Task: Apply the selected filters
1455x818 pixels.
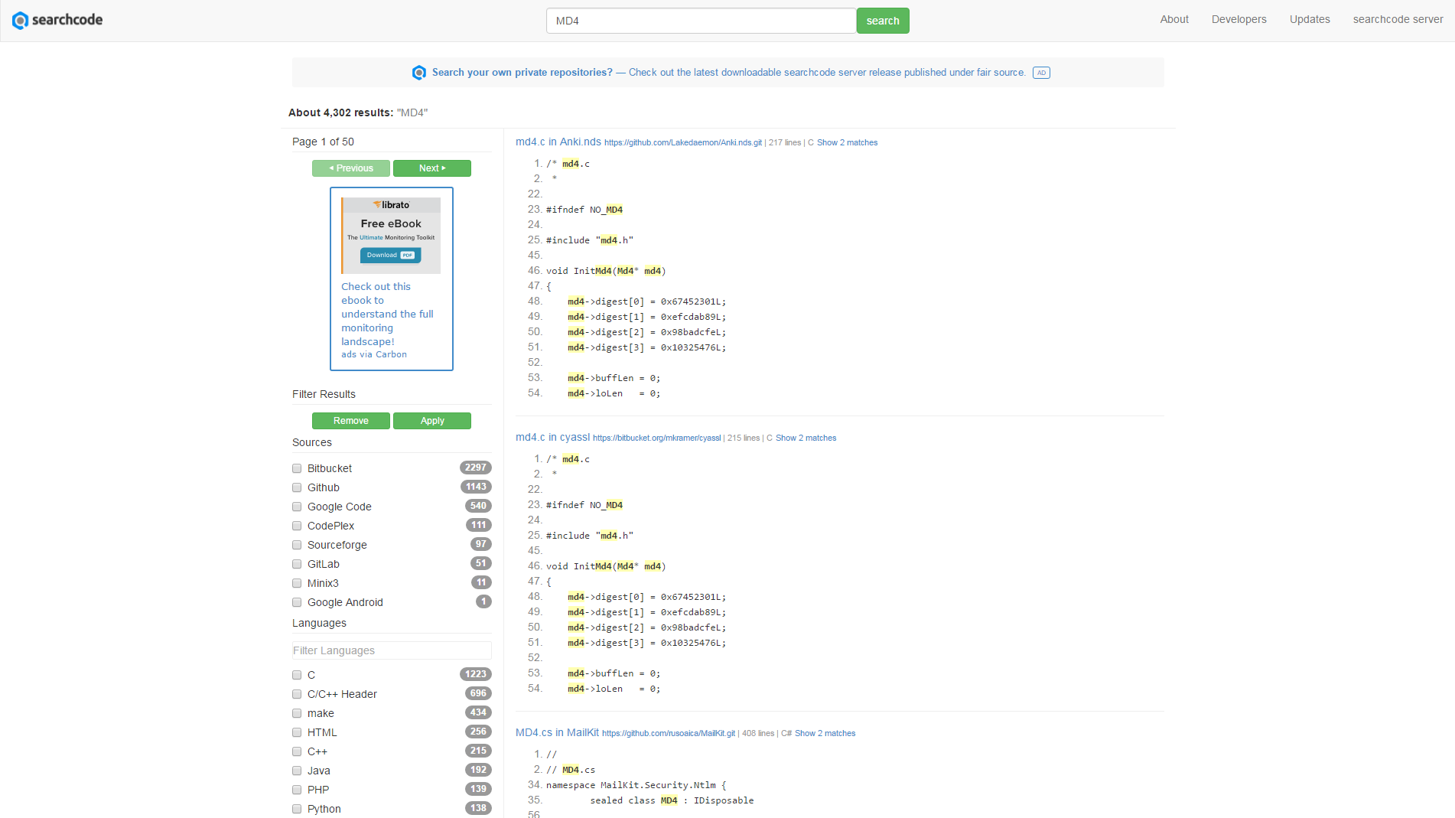Action: [431, 420]
